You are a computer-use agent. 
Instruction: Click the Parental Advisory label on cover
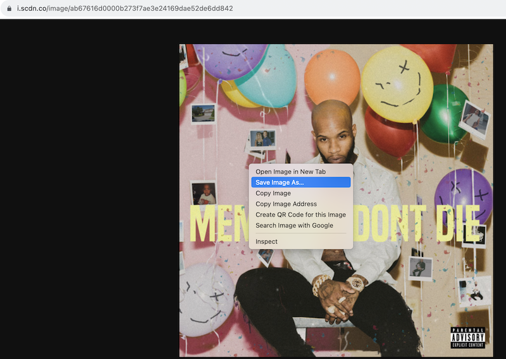click(467, 338)
